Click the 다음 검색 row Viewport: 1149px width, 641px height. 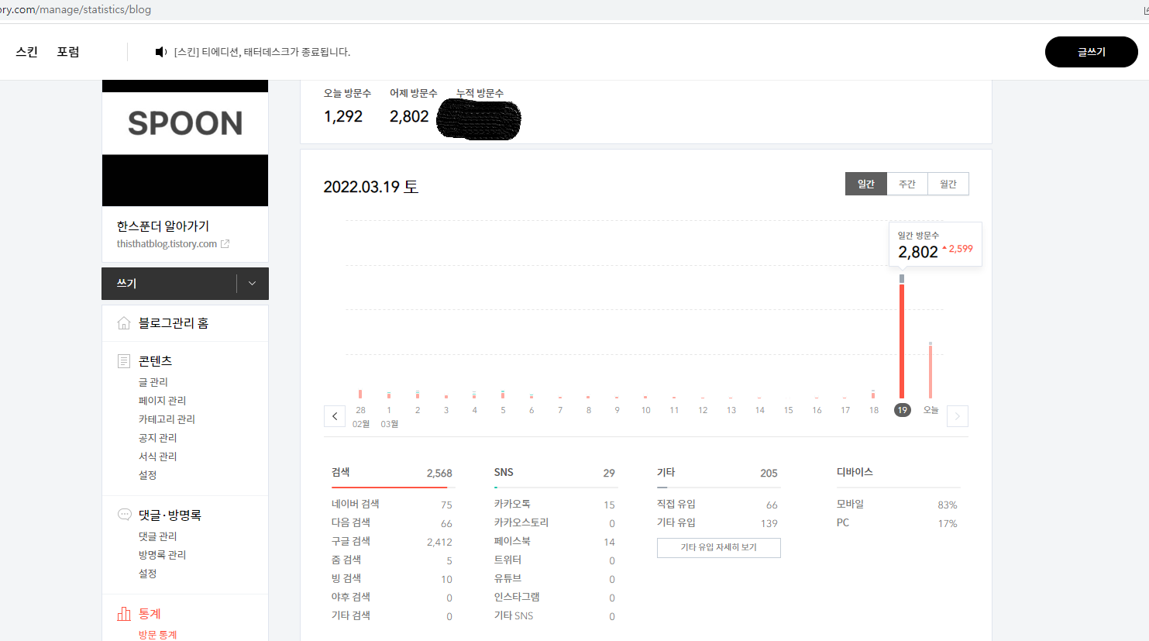tap(392, 523)
